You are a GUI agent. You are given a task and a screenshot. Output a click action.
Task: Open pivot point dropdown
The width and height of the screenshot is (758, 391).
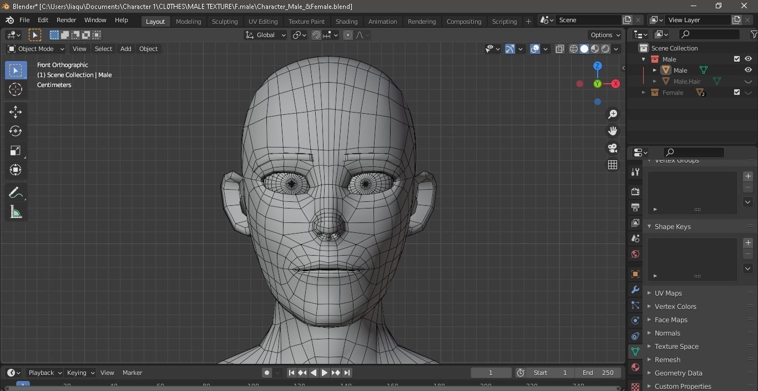pos(300,35)
